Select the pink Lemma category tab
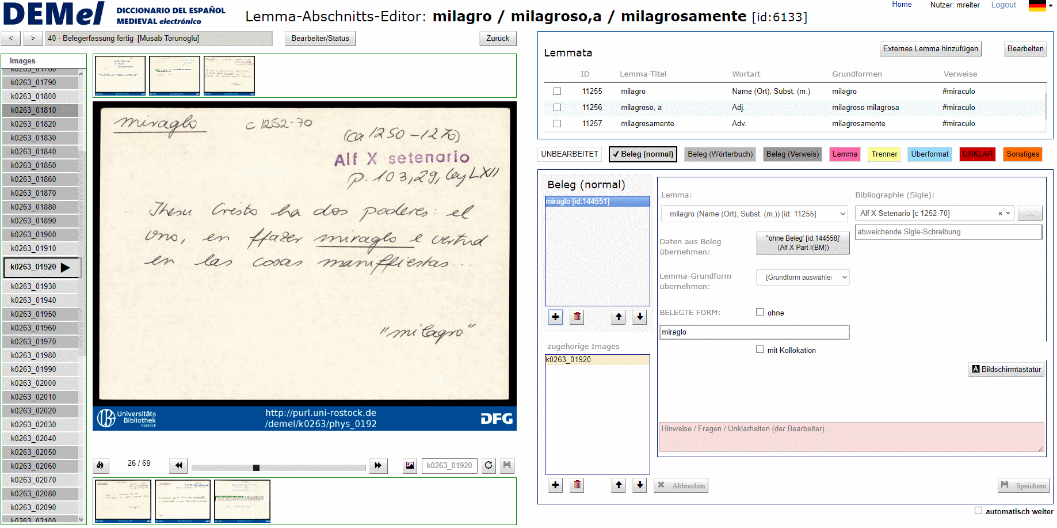This screenshot has width=1057, height=528. pyautogui.click(x=845, y=154)
